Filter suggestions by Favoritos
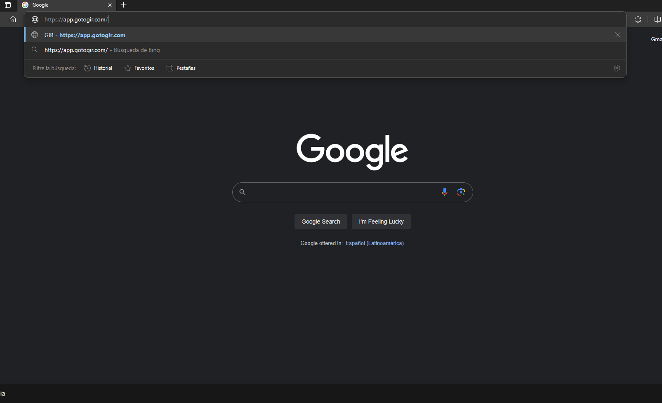662x403 pixels. (x=139, y=68)
